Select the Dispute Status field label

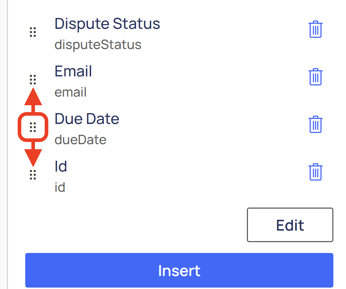click(x=107, y=24)
